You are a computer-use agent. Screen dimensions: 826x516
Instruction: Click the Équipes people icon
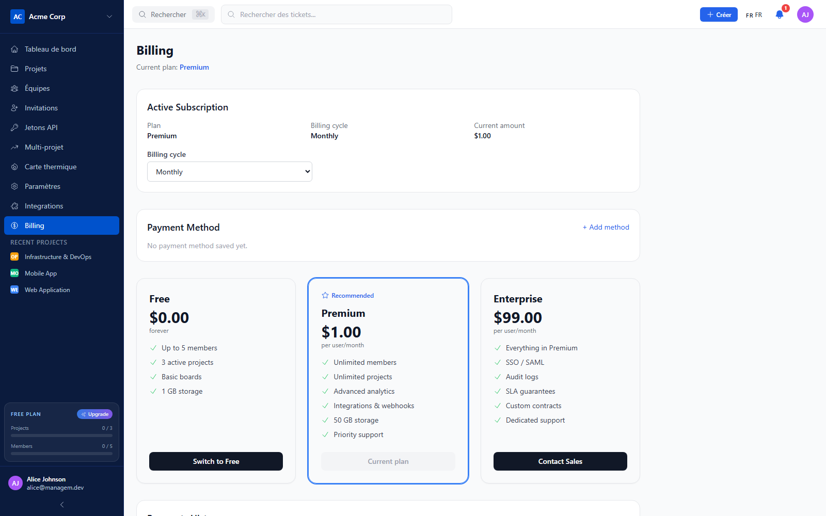(14, 88)
